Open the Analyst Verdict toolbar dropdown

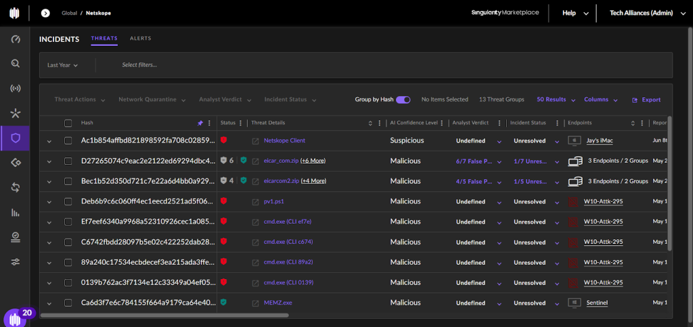pos(225,100)
